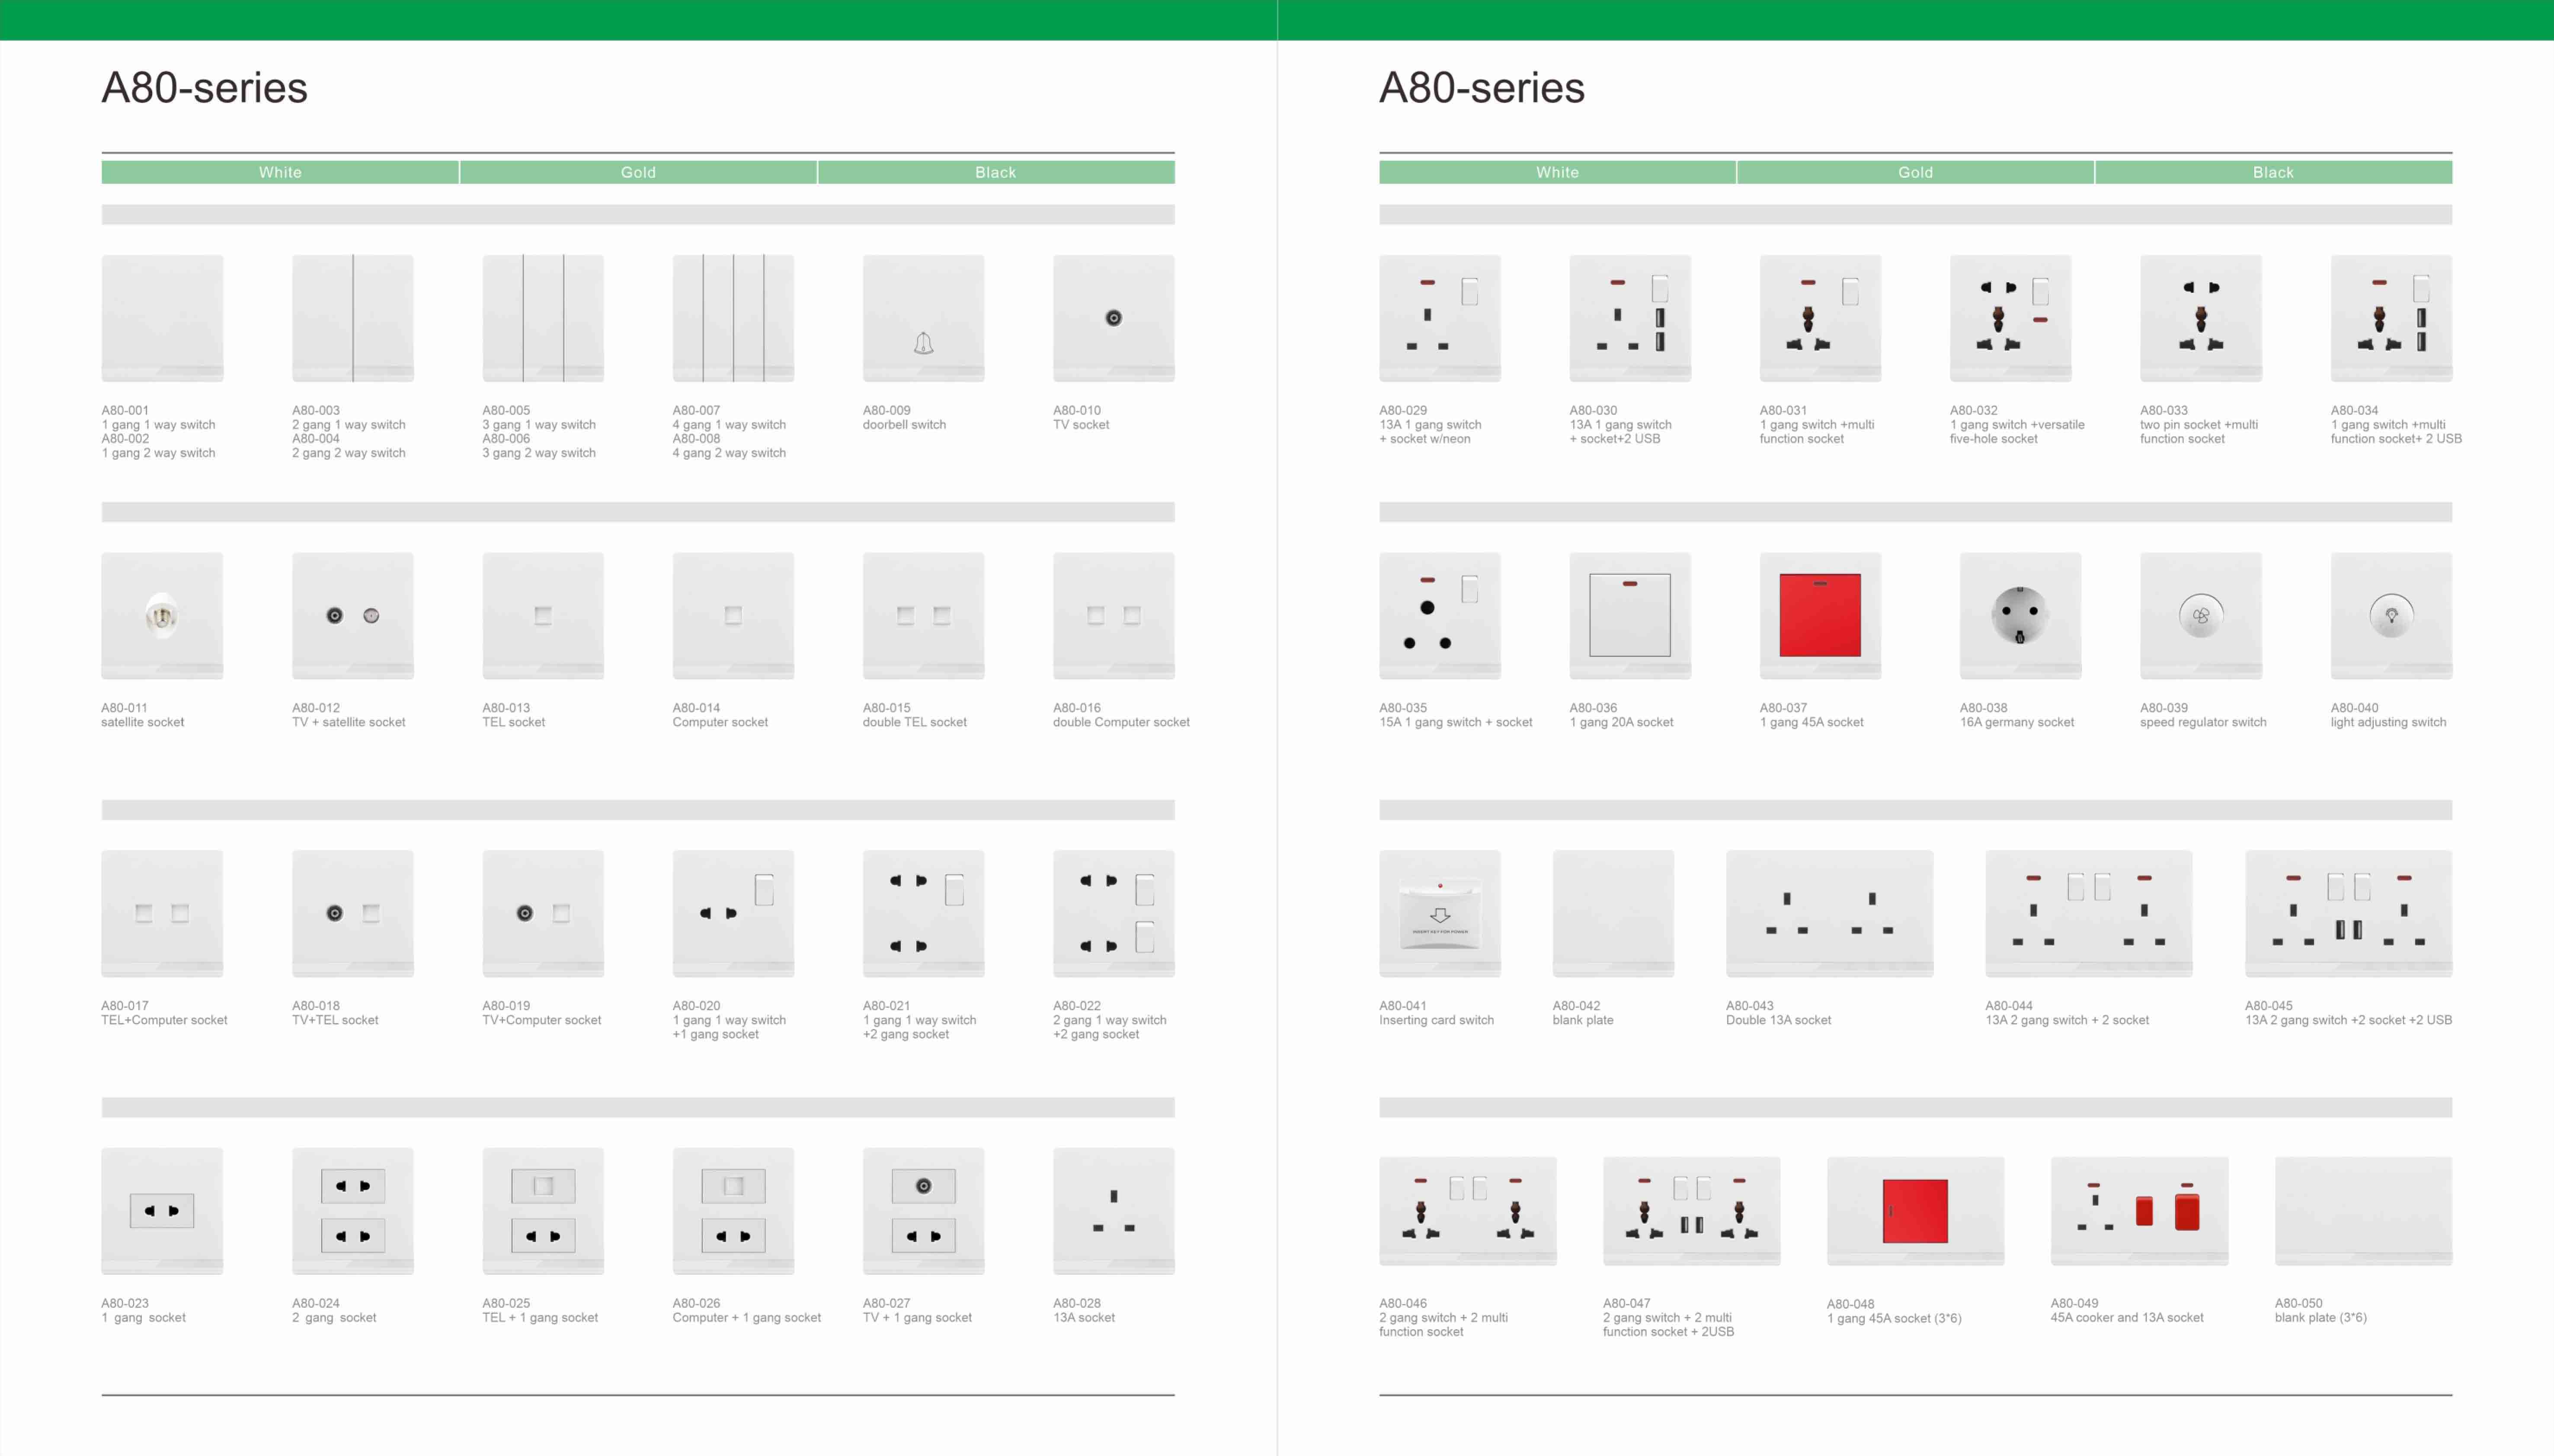
Task: Click the A80-016 double Computer socket image
Action: click(1114, 616)
